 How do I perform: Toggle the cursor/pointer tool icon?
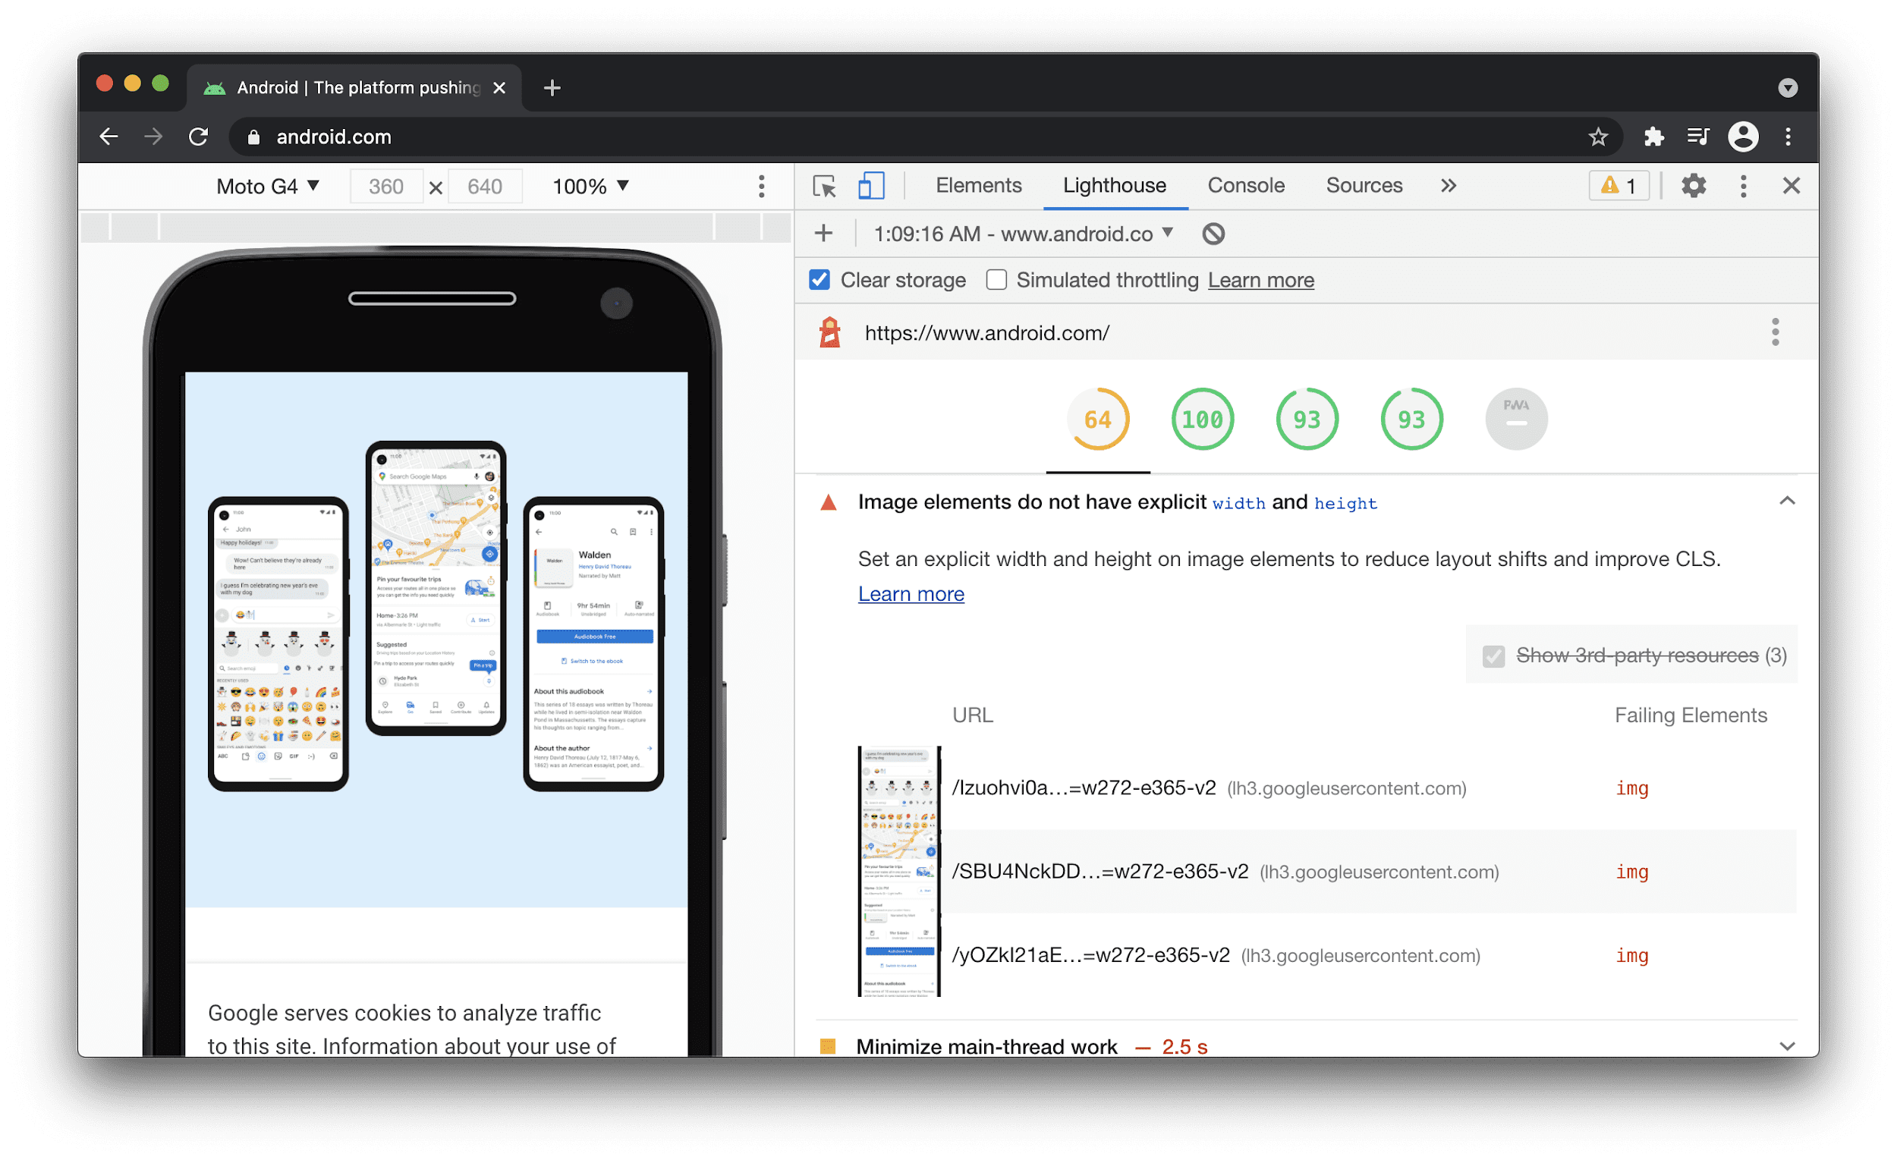click(824, 187)
